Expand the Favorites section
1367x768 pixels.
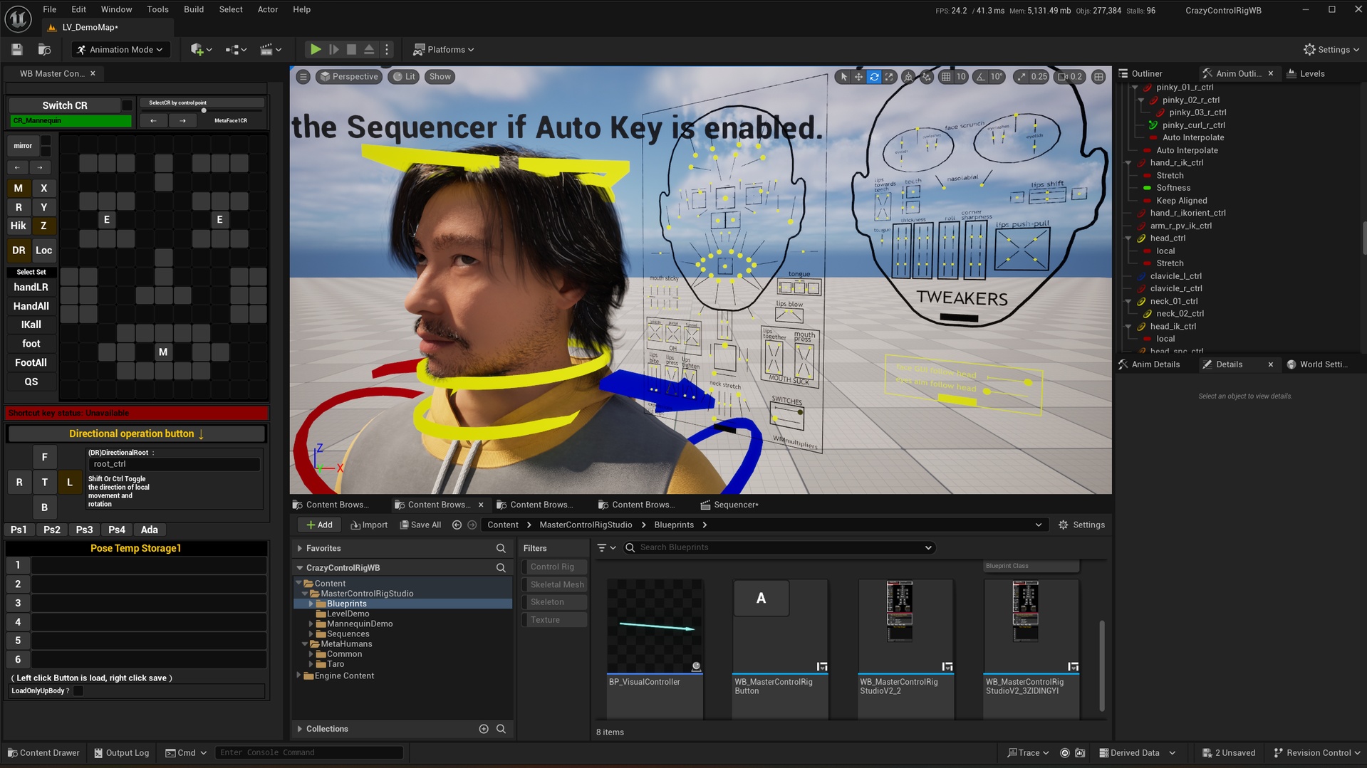(x=300, y=549)
